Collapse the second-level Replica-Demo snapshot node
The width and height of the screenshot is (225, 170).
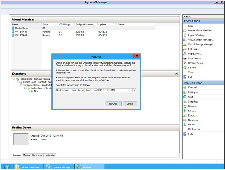click(17, 82)
